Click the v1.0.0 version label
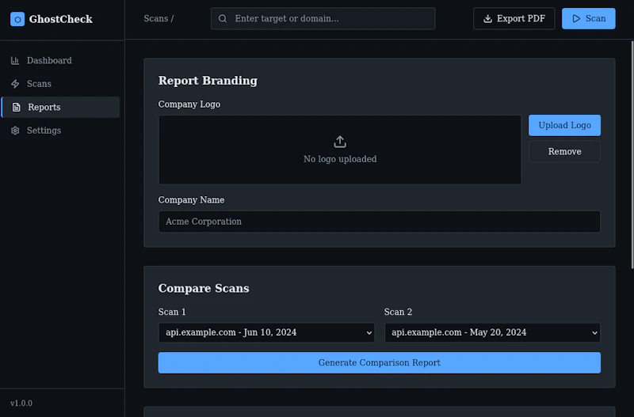Viewport: 634px width, 417px height. click(21, 404)
